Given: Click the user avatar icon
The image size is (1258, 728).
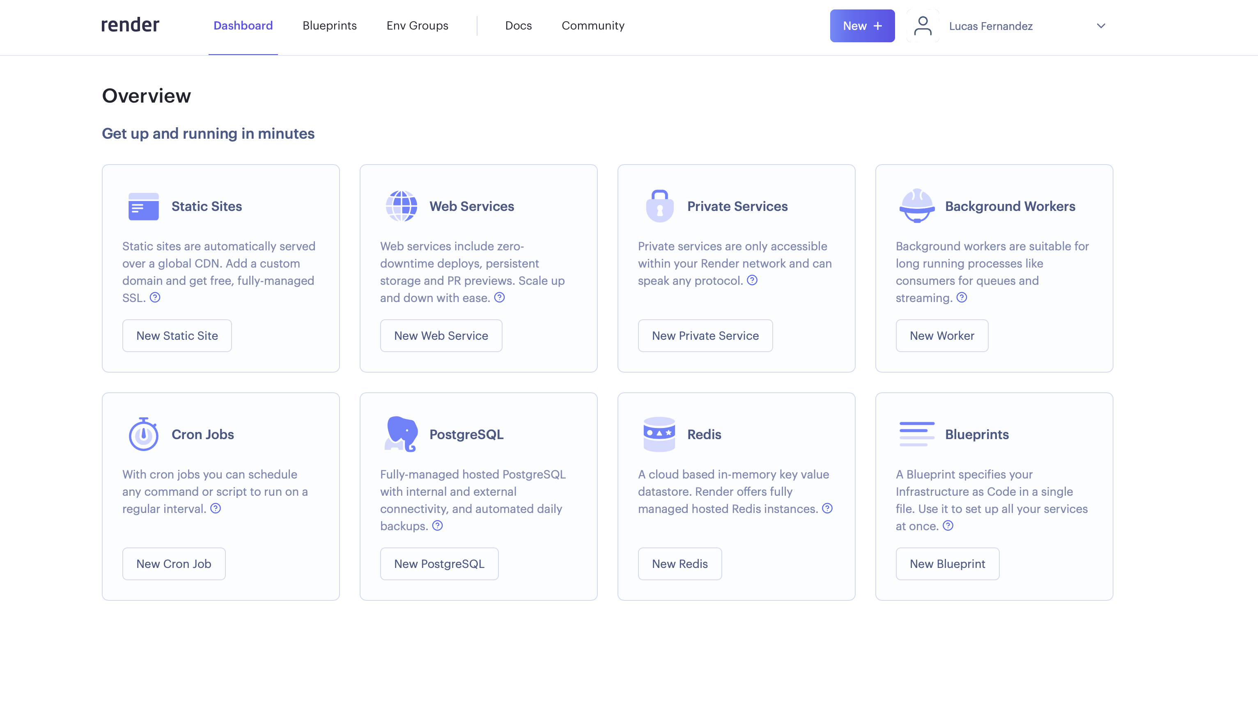Looking at the screenshot, I should click(x=923, y=26).
